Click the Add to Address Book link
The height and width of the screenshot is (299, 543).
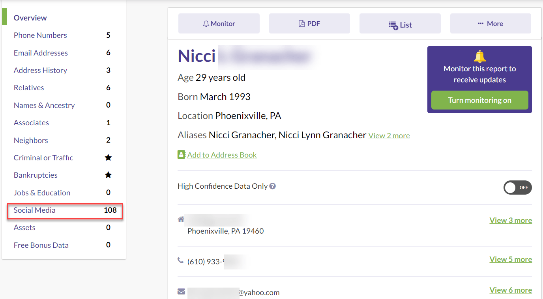(x=222, y=155)
